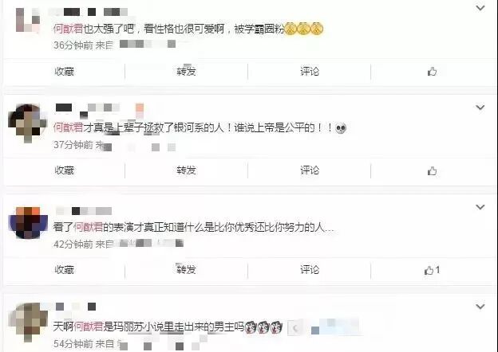
Task: Click 收藏 under the 37分钟前 post
Action: tap(64, 170)
